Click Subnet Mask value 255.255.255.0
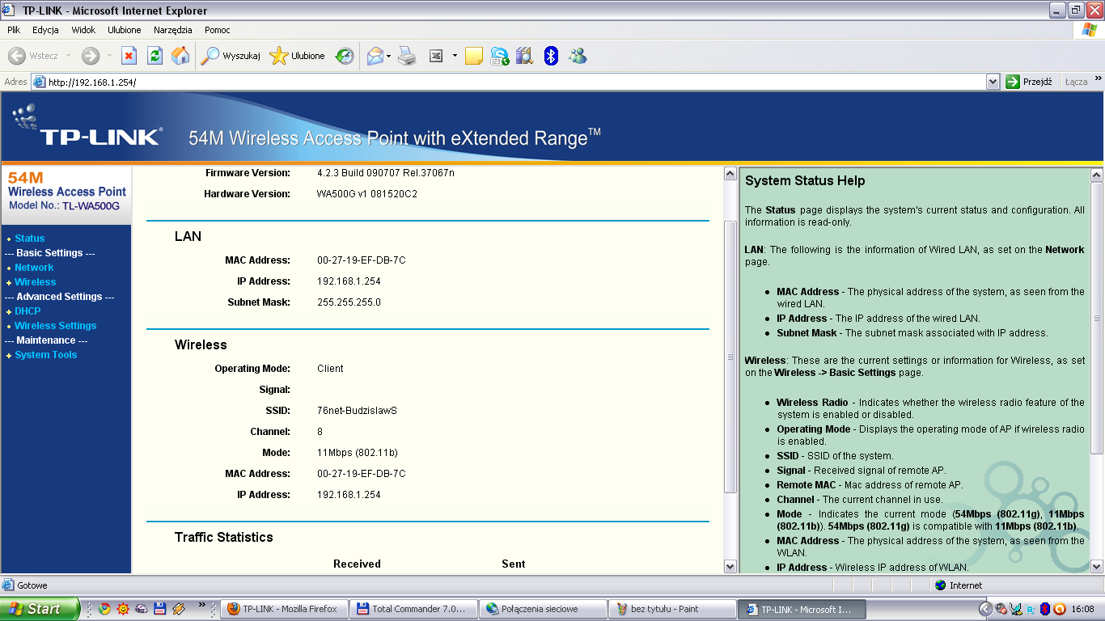The height and width of the screenshot is (621, 1105). [x=349, y=302]
